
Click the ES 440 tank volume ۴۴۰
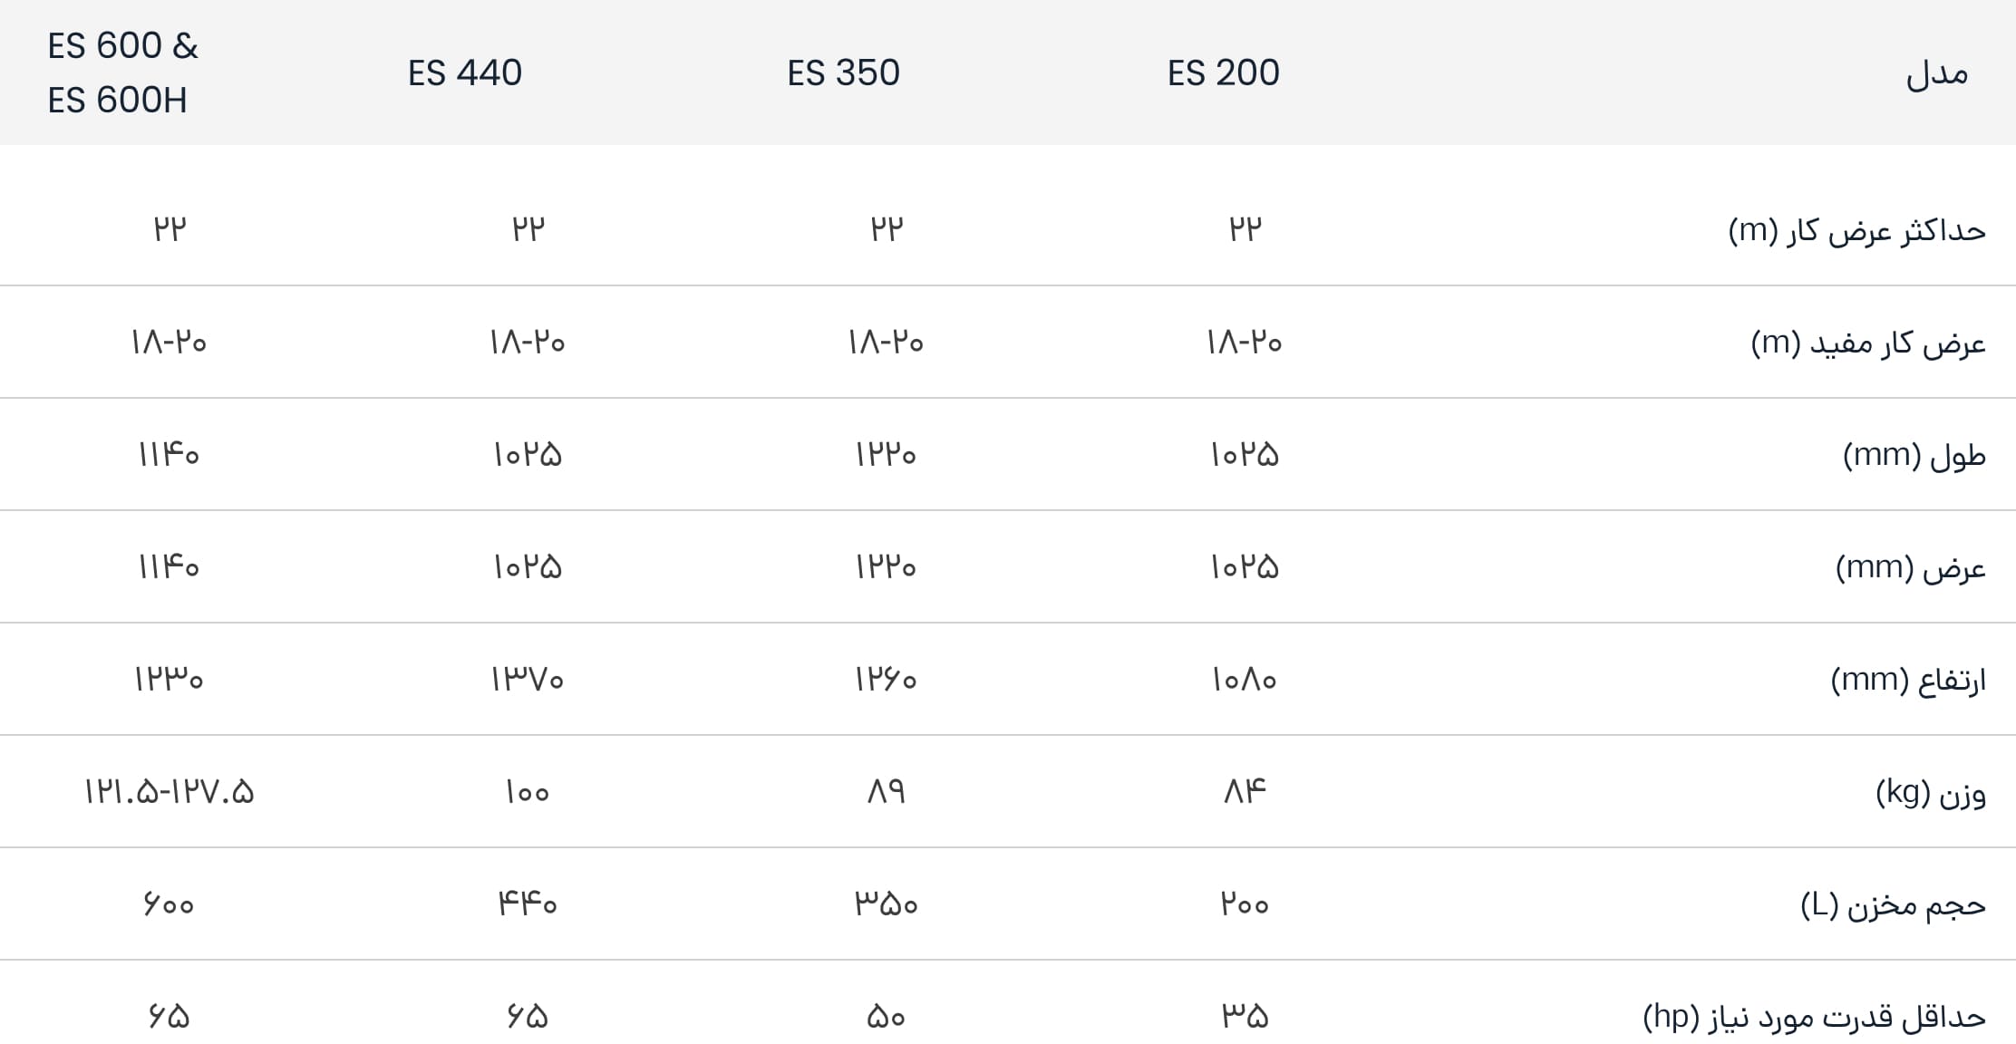click(528, 904)
